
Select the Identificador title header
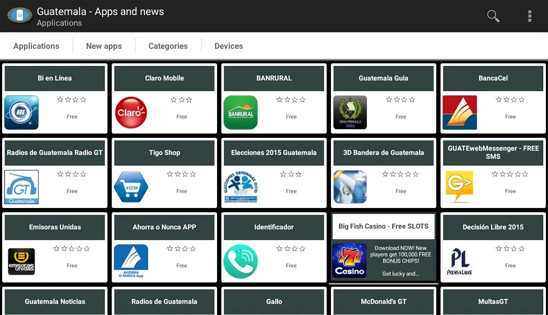[274, 227]
